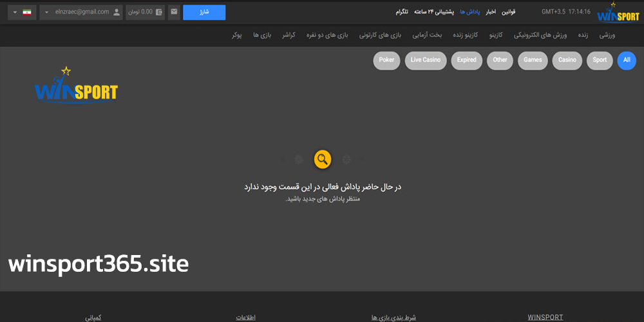This screenshot has height=322, width=644.
Task: Click the yellow magnifier search icon
Action: pos(323,158)
